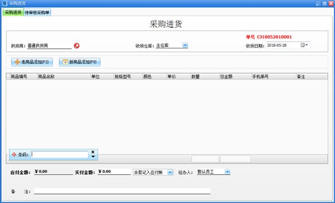The height and width of the screenshot is (203, 335).
Task: Click the 数量 column header
Action: [205, 77]
